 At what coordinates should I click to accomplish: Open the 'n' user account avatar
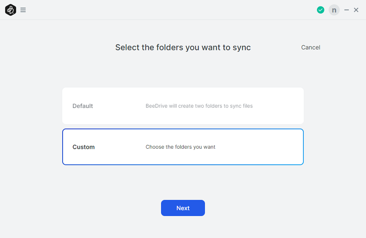coord(334,10)
